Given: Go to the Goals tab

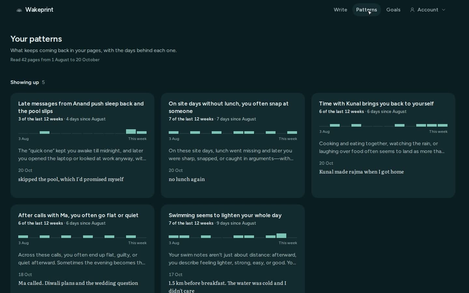Looking at the screenshot, I should [x=393, y=10].
